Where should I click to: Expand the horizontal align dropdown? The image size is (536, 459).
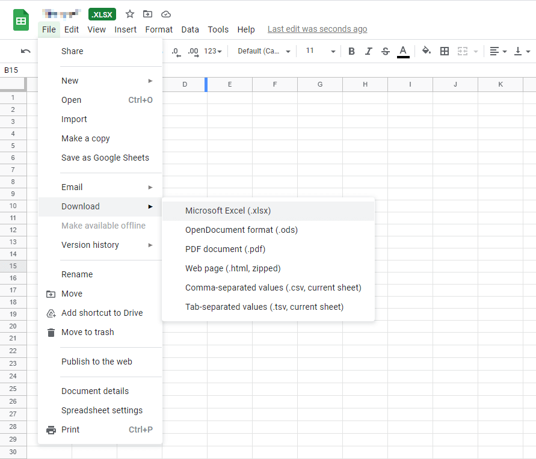coord(498,51)
